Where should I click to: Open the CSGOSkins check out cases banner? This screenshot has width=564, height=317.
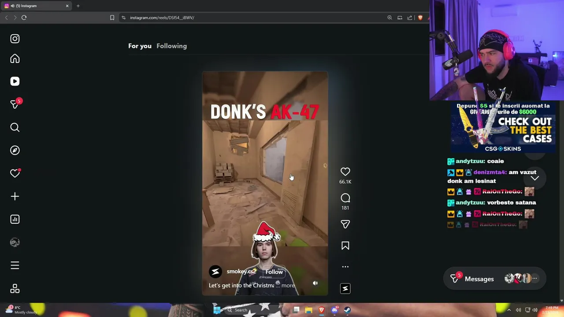coord(502,128)
